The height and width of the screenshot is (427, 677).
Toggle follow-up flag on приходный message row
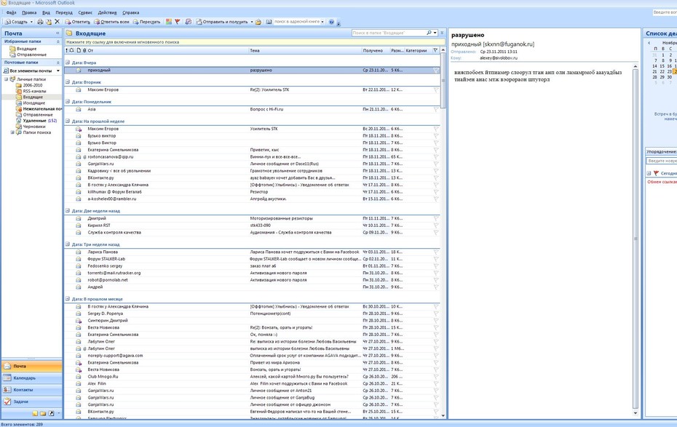tap(435, 70)
